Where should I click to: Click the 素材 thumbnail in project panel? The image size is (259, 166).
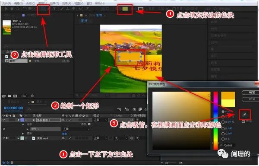[x=7, y=27]
